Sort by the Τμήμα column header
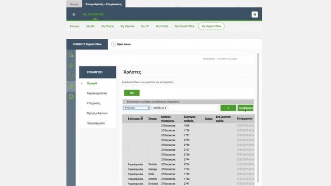 coord(208,119)
